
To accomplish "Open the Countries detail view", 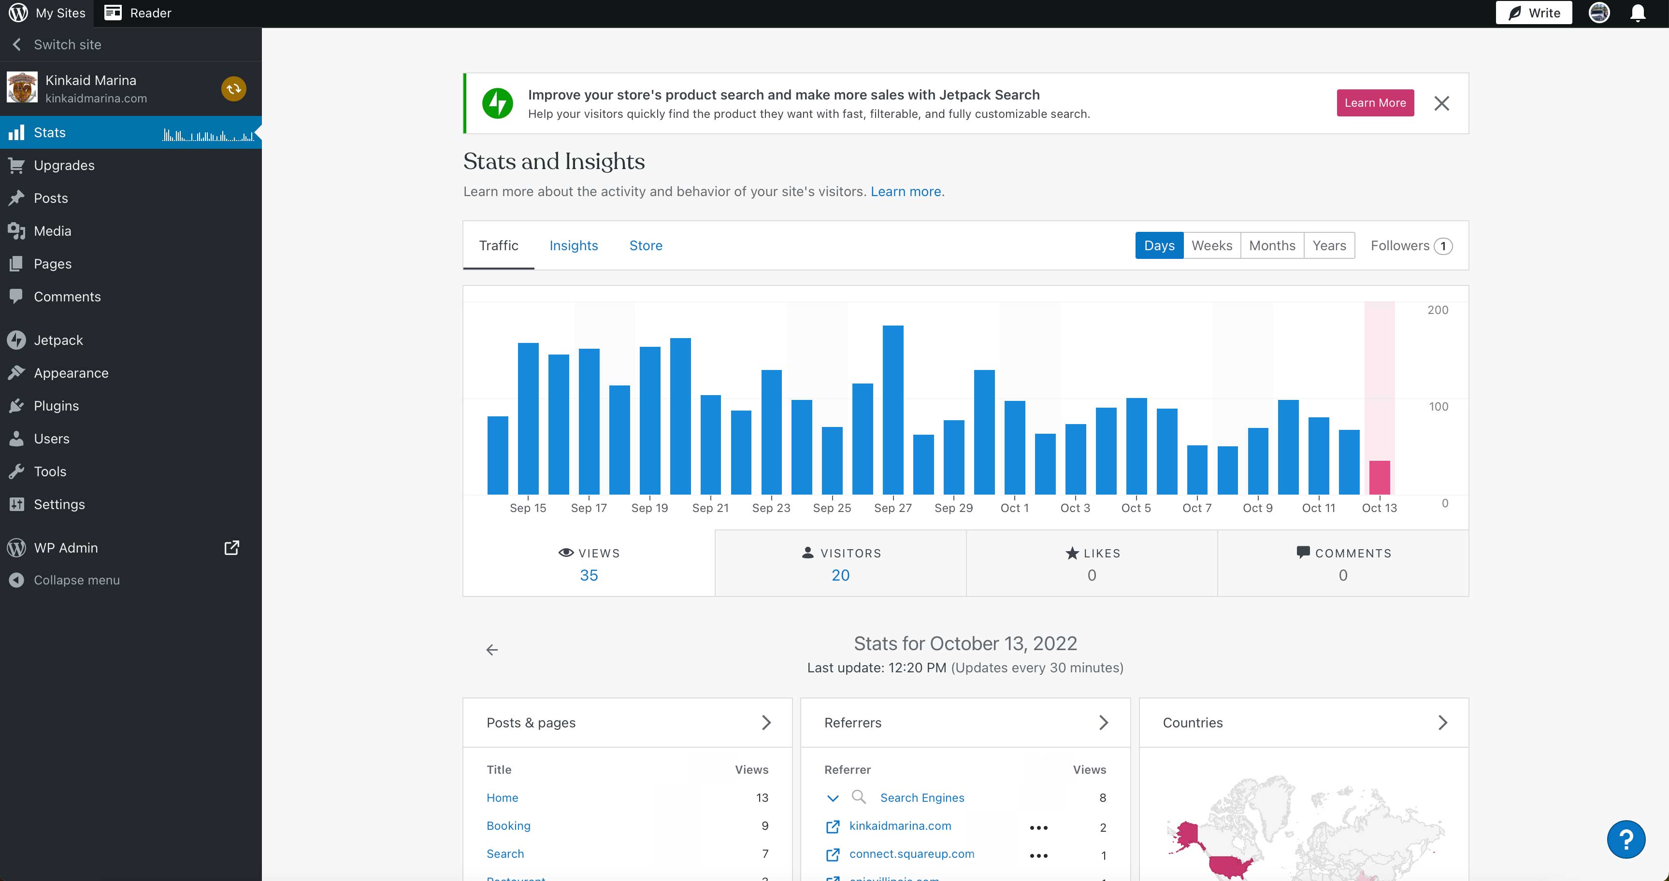I will (1443, 722).
